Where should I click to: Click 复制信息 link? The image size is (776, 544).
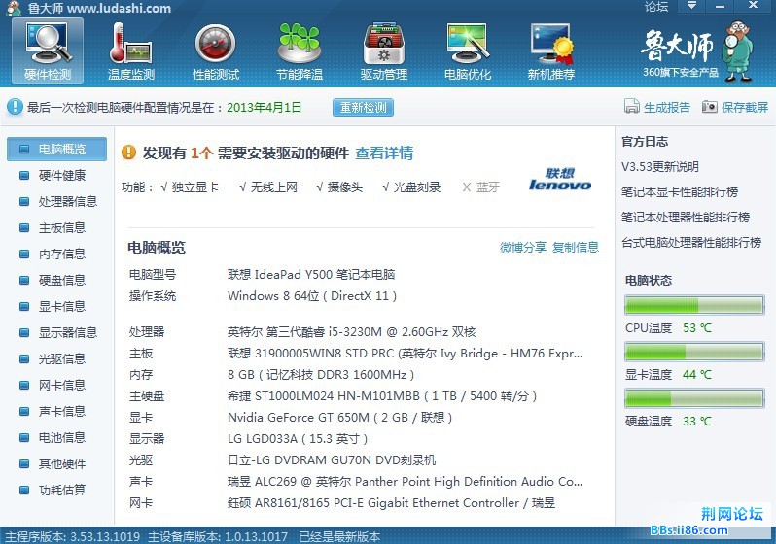click(x=576, y=247)
